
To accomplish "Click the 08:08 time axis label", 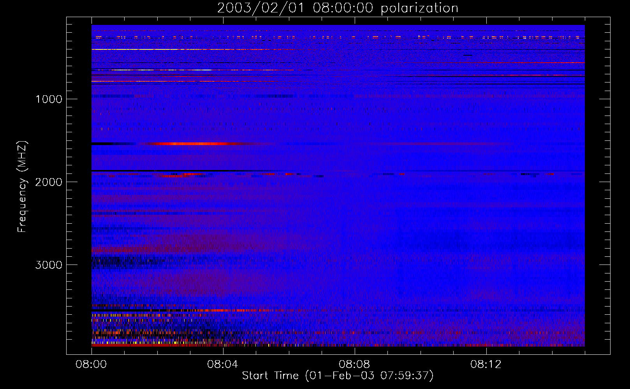I will [x=354, y=364].
